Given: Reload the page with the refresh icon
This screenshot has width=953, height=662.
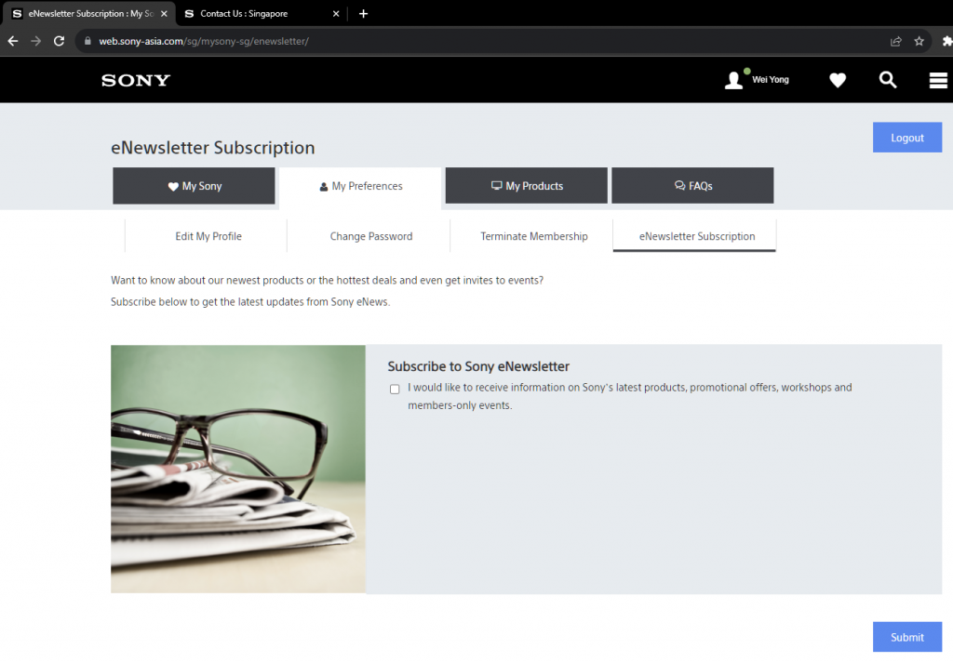Looking at the screenshot, I should 59,41.
